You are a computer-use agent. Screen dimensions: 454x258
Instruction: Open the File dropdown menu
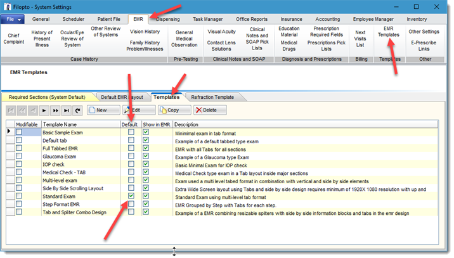click(x=13, y=19)
